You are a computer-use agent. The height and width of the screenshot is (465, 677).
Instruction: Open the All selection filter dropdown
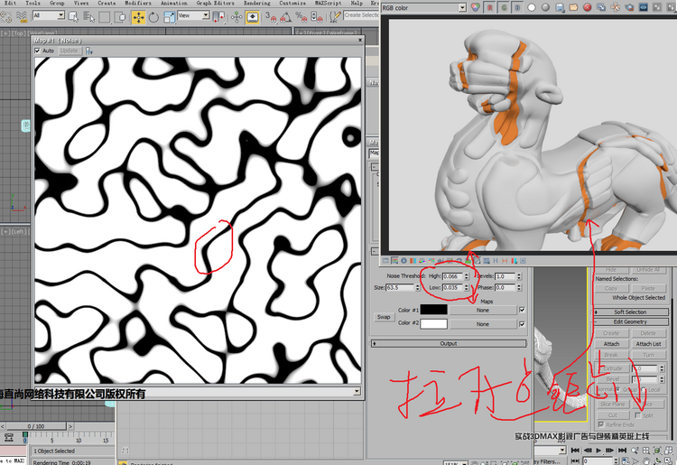pos(60,15)
